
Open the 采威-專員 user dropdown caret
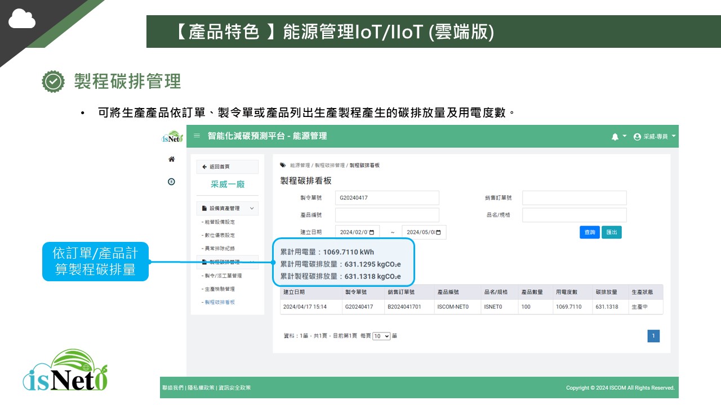click(674, 136)
